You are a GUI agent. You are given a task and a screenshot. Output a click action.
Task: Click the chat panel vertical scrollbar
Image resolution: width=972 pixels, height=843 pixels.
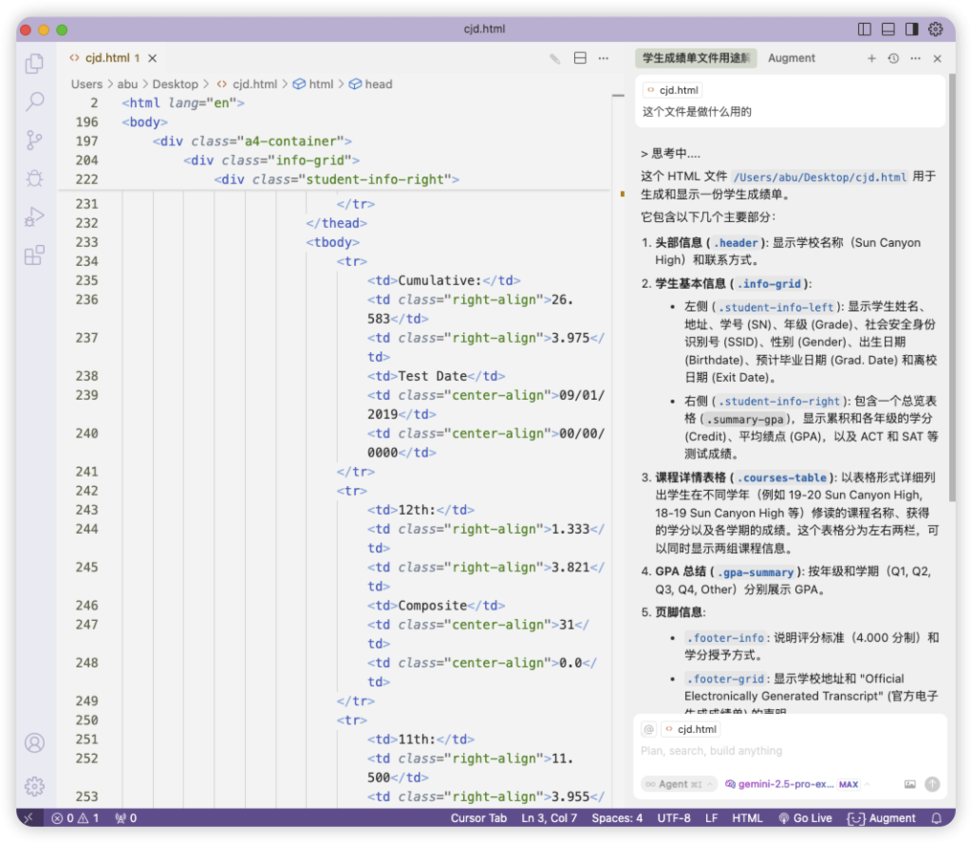coord(951,288)
